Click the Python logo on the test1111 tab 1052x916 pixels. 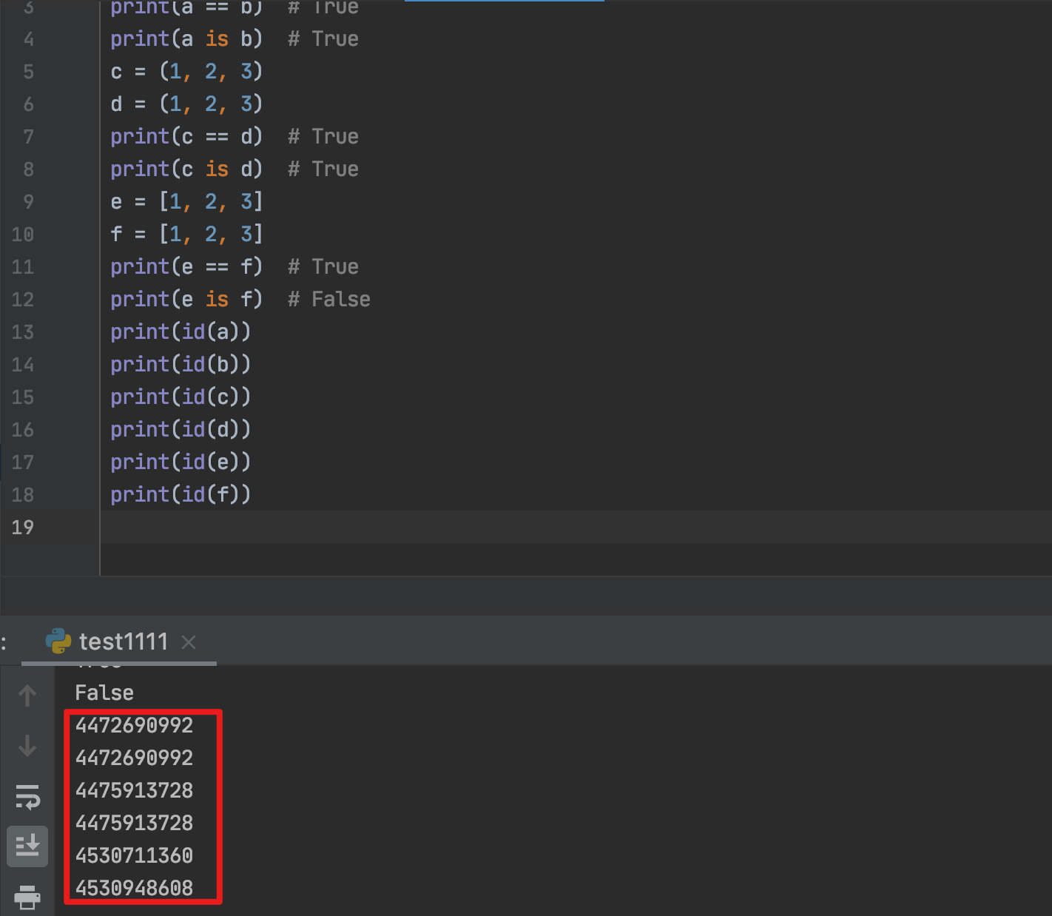[58, 641]
